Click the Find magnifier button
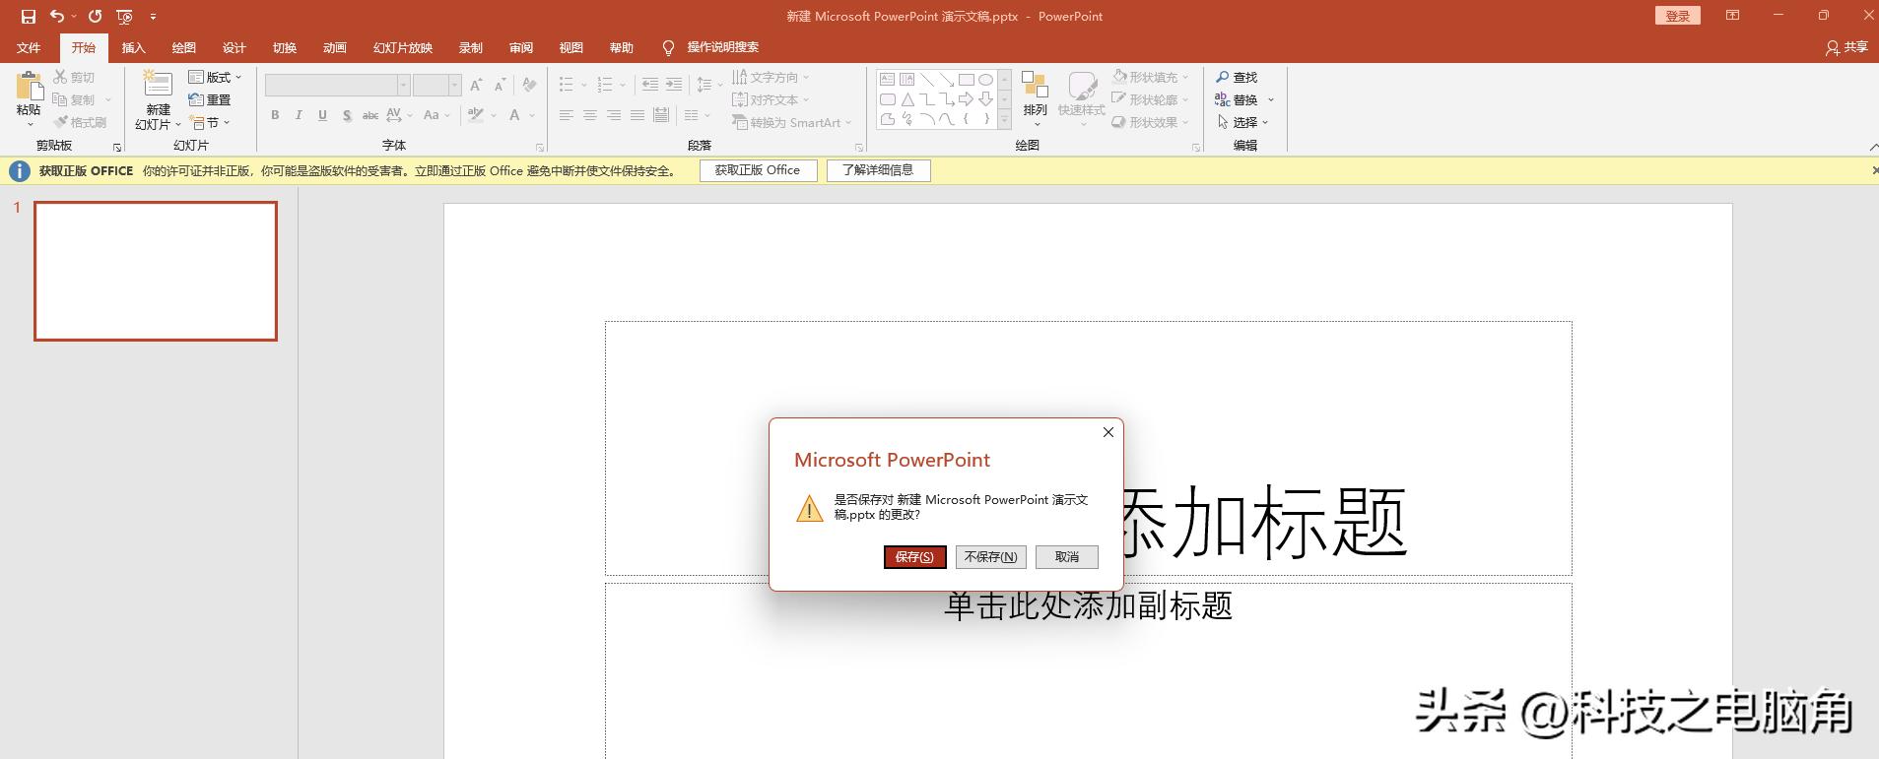1879x759 pixels. click(1237, 77)
